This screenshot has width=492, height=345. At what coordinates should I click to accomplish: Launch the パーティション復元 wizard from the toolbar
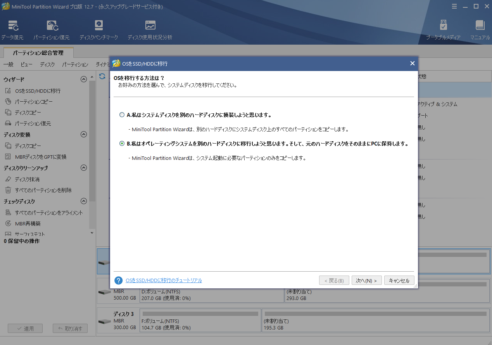coord(52,29)
